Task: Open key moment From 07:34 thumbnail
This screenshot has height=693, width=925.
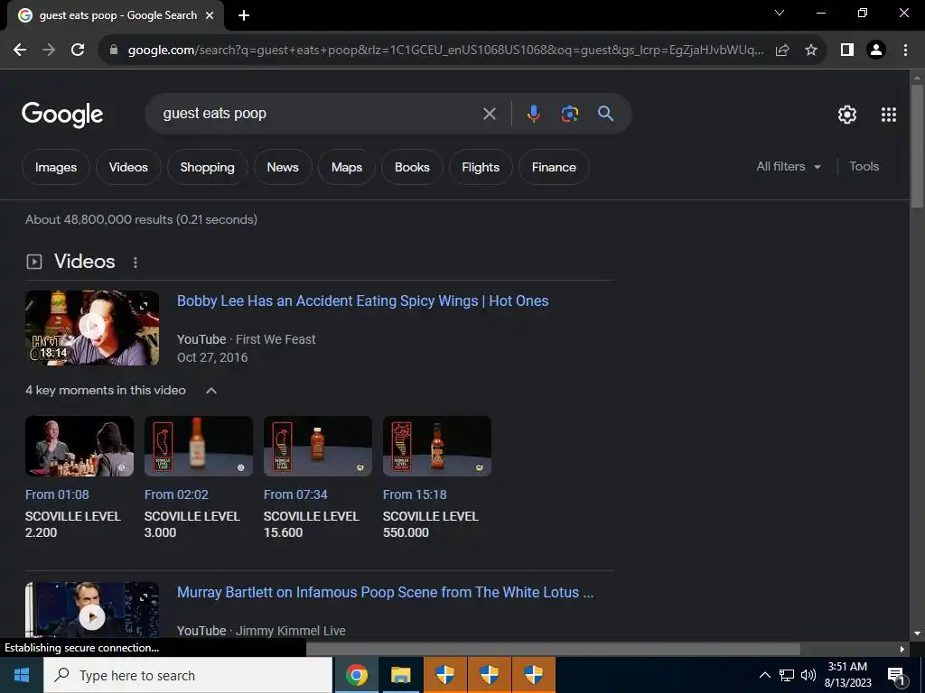Action: pyautogui.click(x=318, y=446)
